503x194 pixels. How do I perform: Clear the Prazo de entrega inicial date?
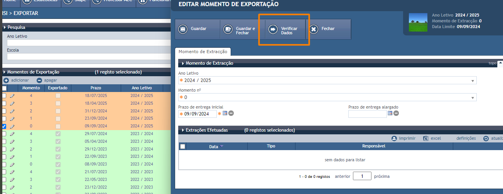[x=231, y=113]
